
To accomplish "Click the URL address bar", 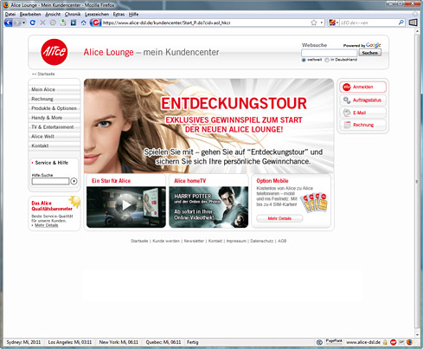I will tap(205, 23).
